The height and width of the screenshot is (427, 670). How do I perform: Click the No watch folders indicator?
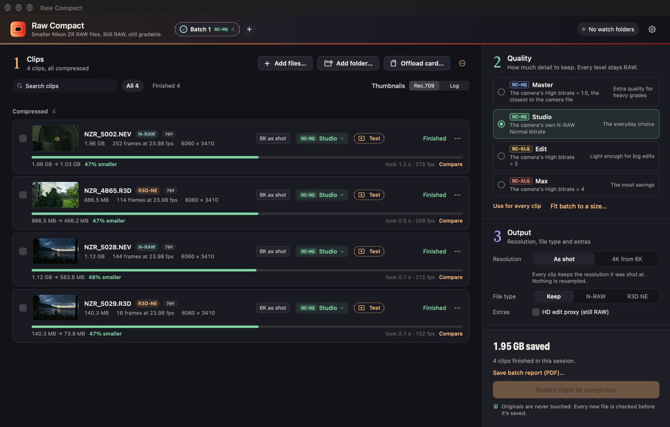(x=608, y=29)
